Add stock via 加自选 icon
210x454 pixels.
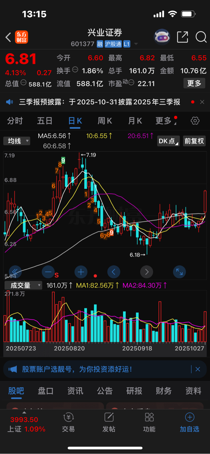189,423
